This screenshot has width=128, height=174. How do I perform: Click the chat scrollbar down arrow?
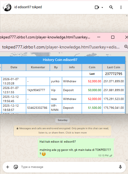(x=127, y=160)
